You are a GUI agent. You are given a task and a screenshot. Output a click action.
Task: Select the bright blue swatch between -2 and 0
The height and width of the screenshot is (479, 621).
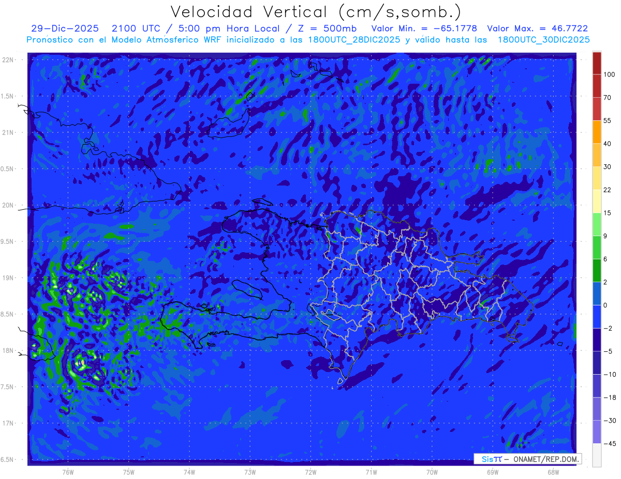pos(597,316)
